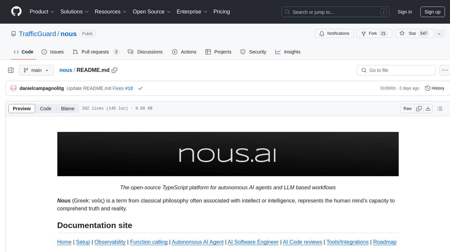Screen dimensions: 450x252
Task: Open the AI Code reviews link
Action: click(x=302, y=242)
